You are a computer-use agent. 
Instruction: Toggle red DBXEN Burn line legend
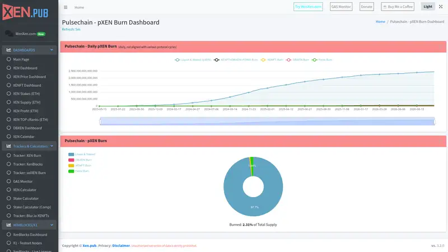pyautogui.click(x=297, y=60)
